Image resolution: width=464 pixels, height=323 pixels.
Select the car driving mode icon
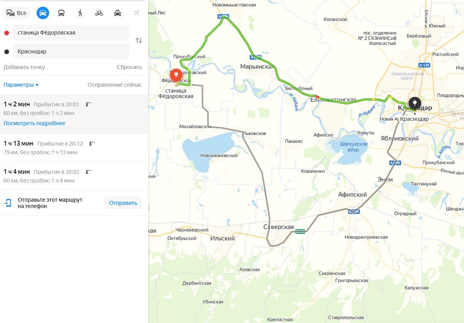tap(42, 13)
